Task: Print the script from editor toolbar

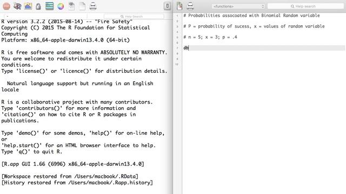Action: (190, 6)
